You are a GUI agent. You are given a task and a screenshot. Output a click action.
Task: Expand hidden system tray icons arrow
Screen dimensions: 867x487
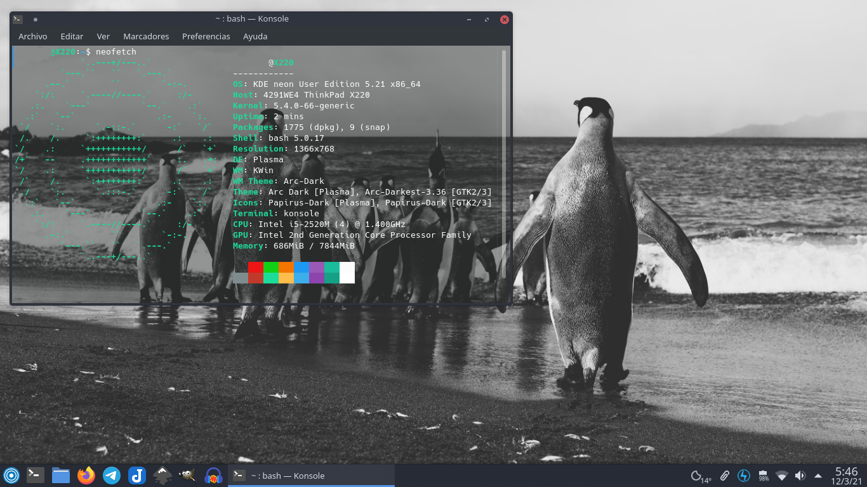tap(818, 476)
